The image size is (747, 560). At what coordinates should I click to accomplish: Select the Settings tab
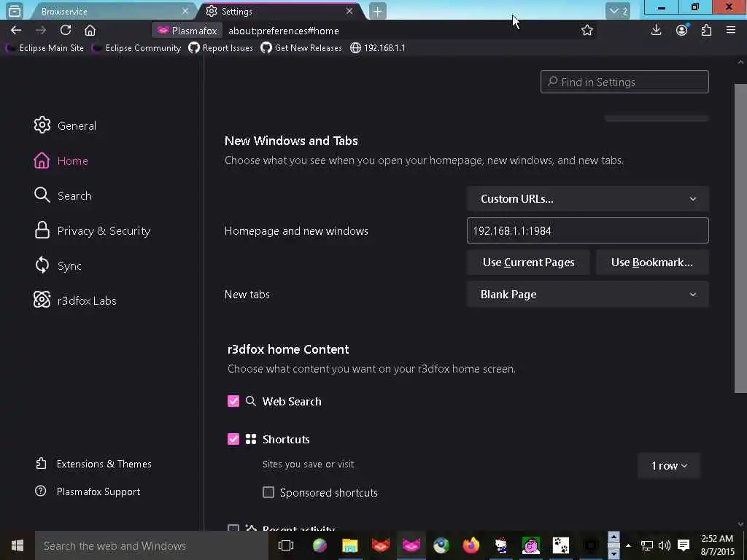(x=281, y=11)
